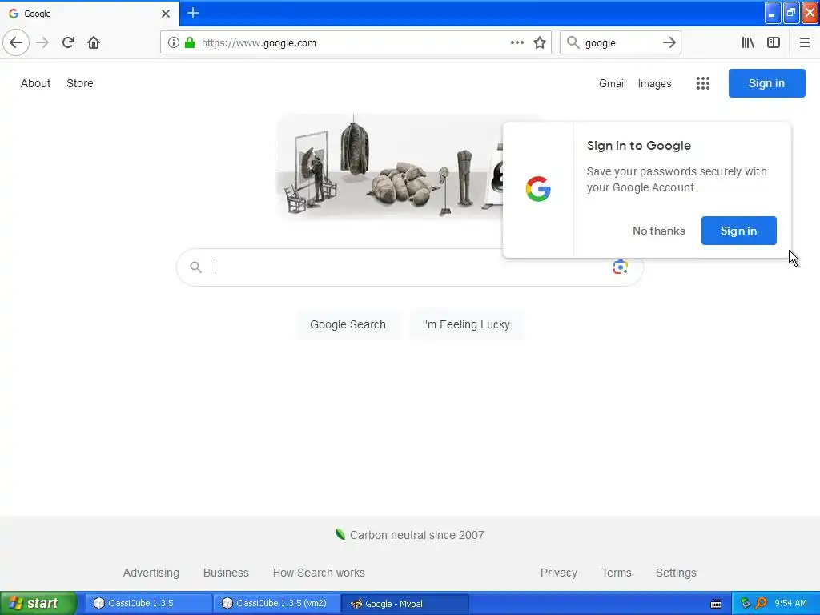Open the Advertising footer link

tap(151, 573)
